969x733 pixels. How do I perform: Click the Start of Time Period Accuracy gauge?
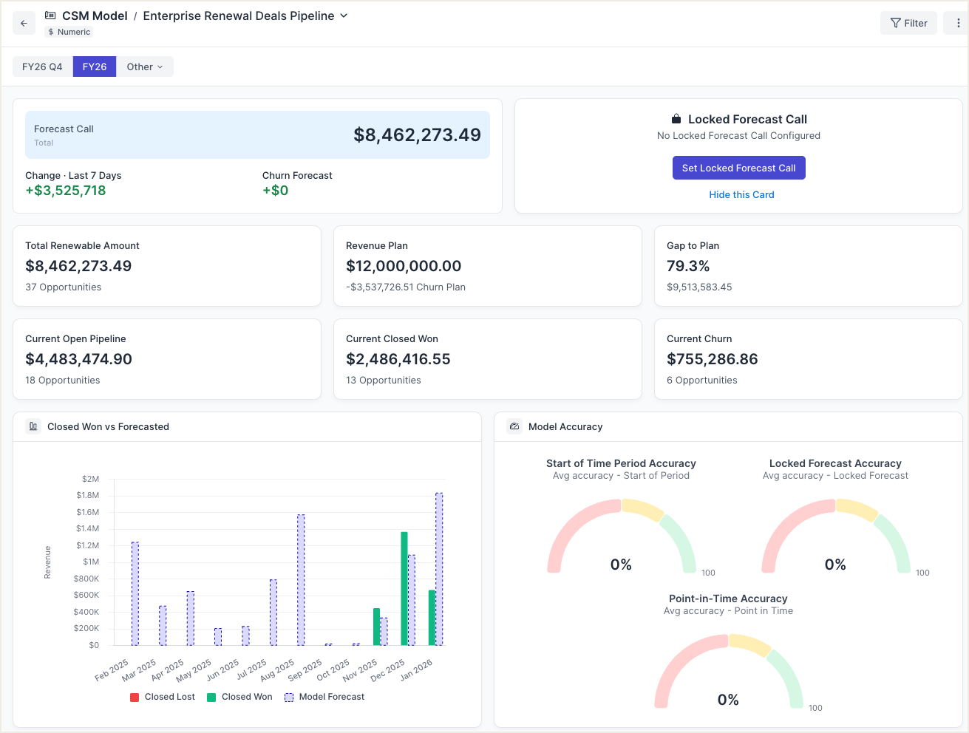tap(621, 536)
